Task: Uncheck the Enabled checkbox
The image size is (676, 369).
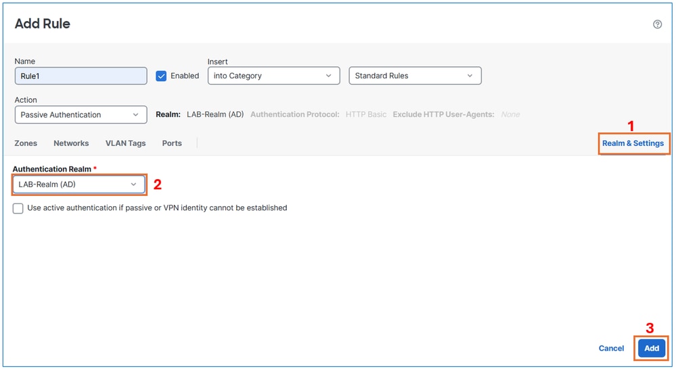Action: point(161,76)
